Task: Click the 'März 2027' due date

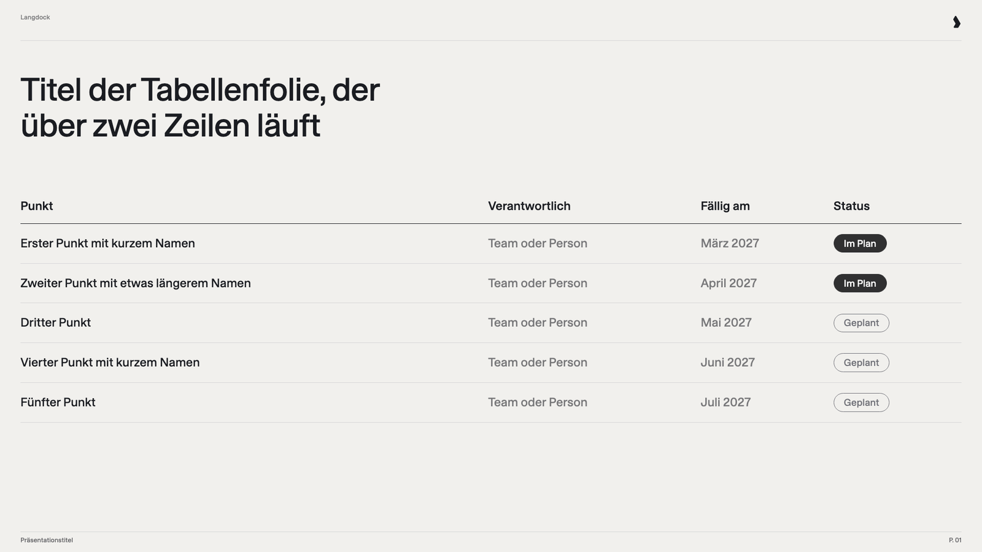Action: [x=730, y=243]
